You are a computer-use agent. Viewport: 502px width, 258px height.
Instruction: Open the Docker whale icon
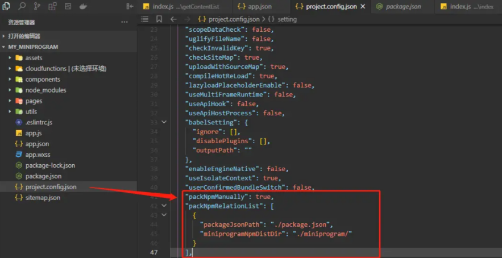tap(83, 7)
